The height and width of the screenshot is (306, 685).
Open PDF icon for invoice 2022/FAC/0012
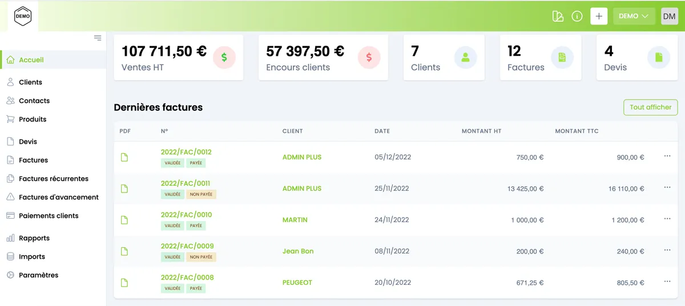[124, 157]
